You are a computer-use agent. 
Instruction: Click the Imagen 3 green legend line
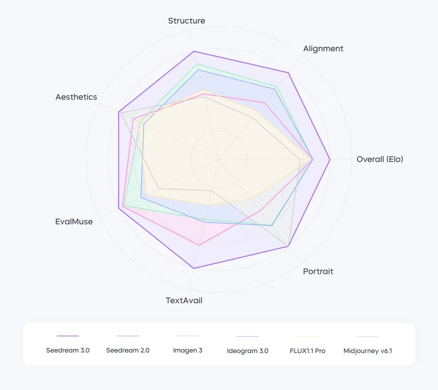tap(188, 336)
